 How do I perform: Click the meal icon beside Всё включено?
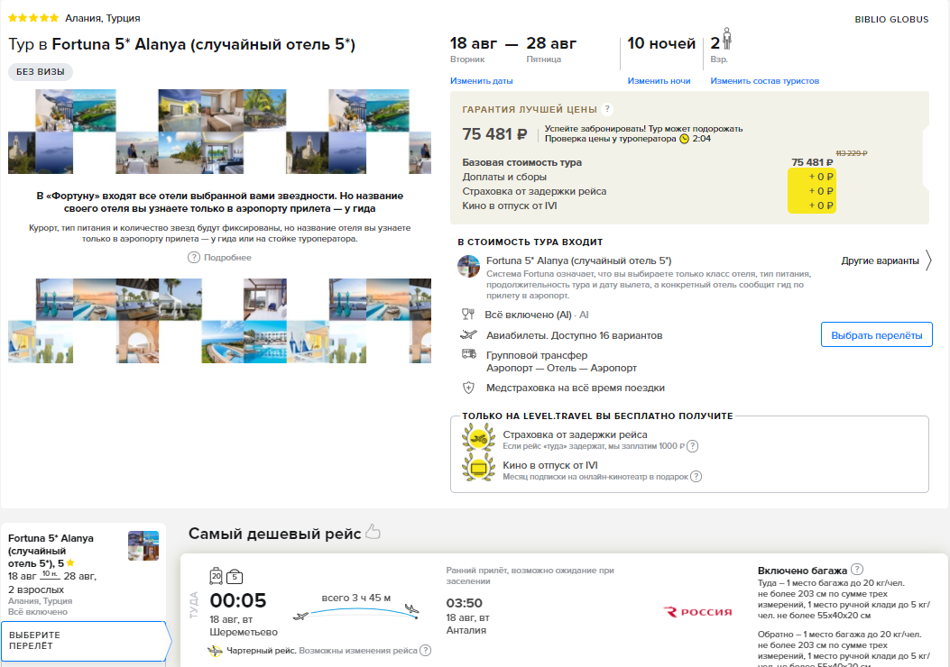pos(467,315)
